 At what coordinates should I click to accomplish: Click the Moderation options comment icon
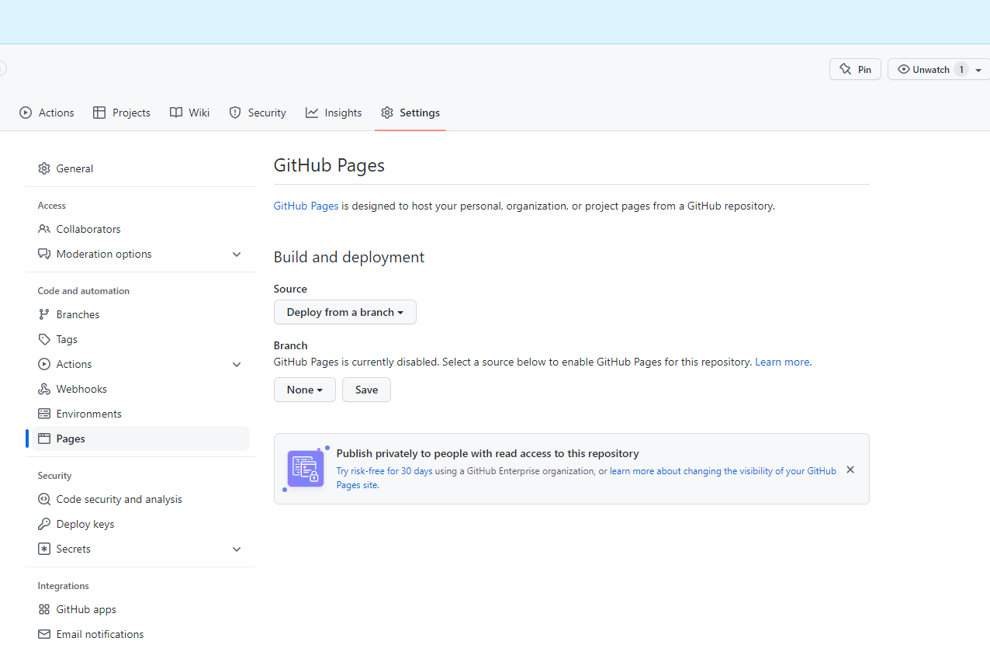pyautogui.click(x=44, y=254)
